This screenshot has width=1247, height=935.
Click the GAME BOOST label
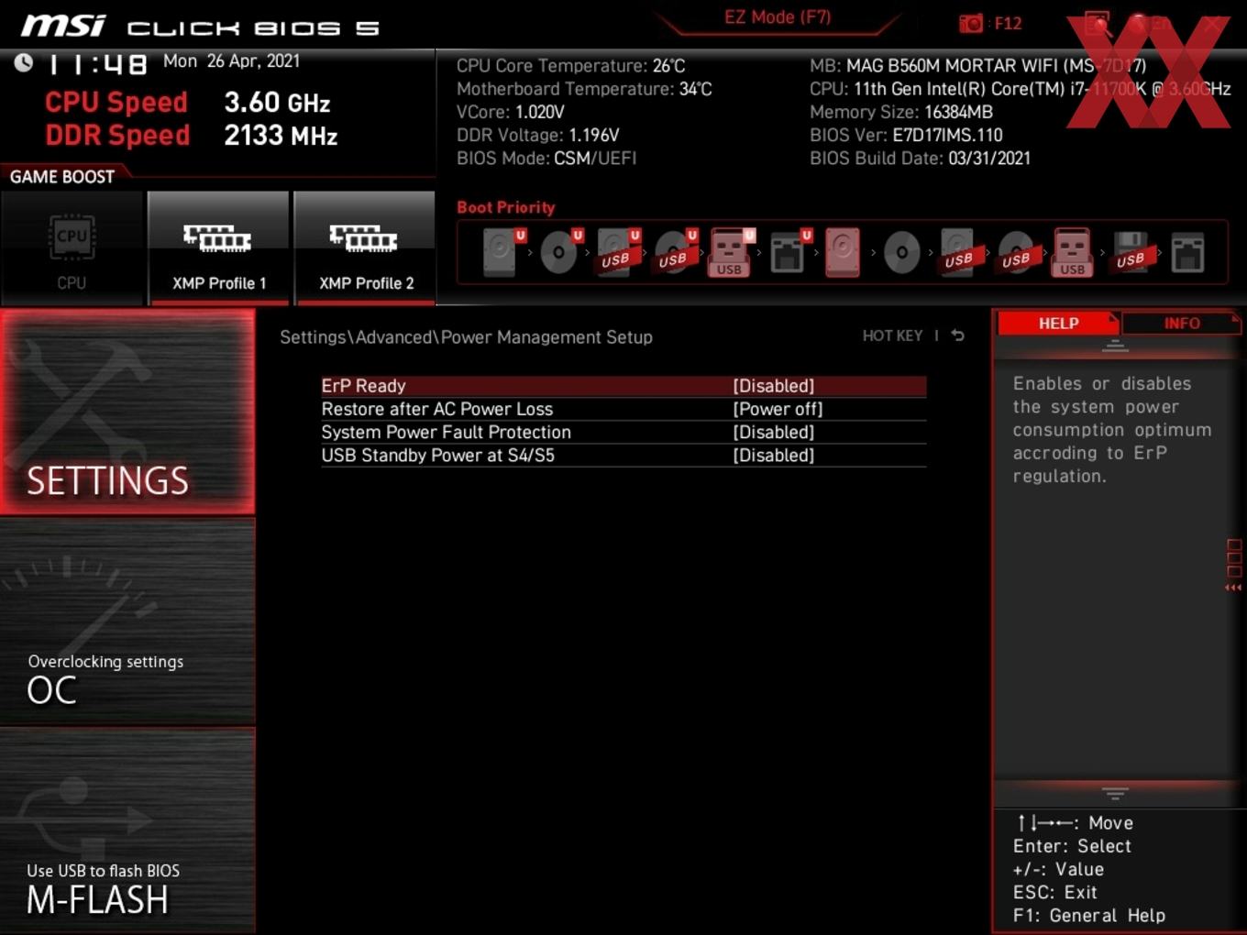62,177
